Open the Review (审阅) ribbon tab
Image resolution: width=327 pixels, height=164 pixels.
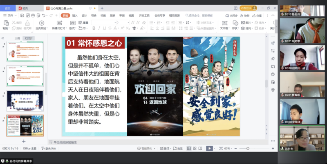122,15
